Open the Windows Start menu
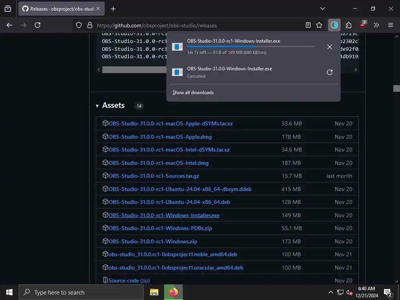Image resolution: width=400 pixels, height=300 pixels. (x=9, y=292)
